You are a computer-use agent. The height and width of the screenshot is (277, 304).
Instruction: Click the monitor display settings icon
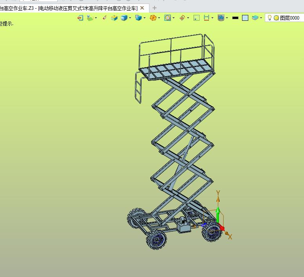point(221,18)
